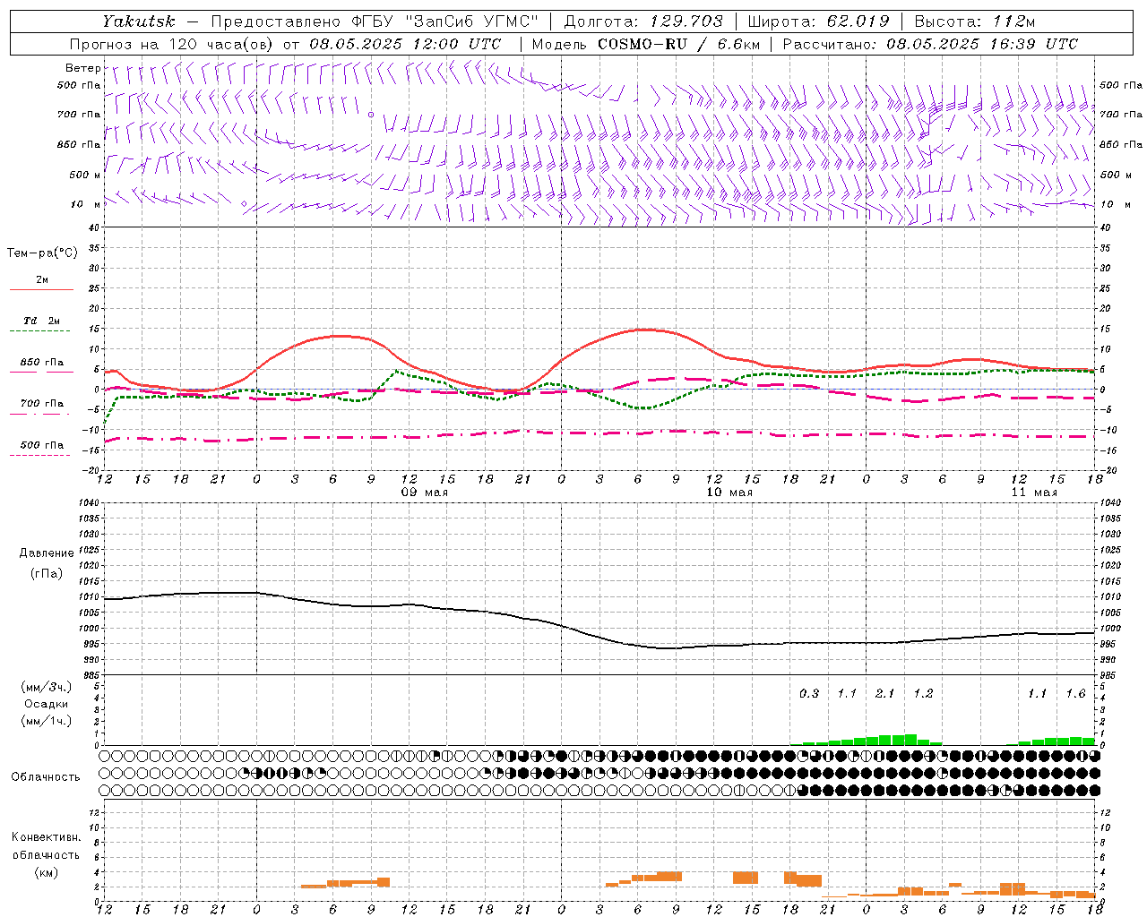
Task: Click the "Td 2м" dew point legend entry
Action: [x=42, y=321]
